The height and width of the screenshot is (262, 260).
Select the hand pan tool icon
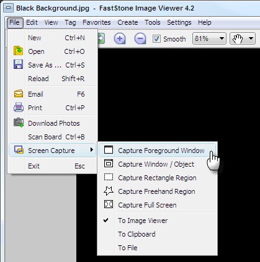coord(238,38)
